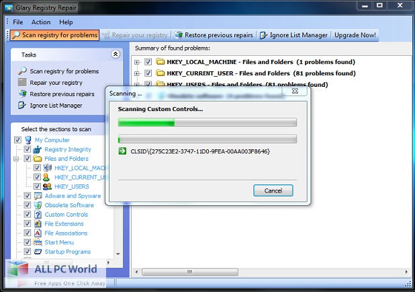The image size is (415, 292).
Task: Click the Startup Programs icon in tree
Action: [38, 252]
